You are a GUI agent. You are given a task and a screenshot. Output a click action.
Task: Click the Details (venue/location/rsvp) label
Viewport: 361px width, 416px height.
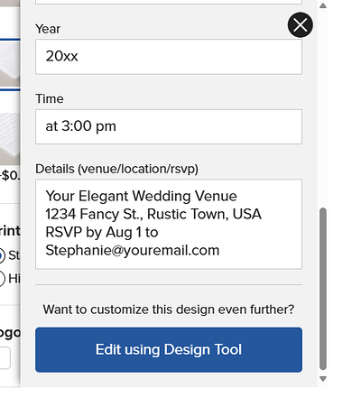(x=116, y=169)
